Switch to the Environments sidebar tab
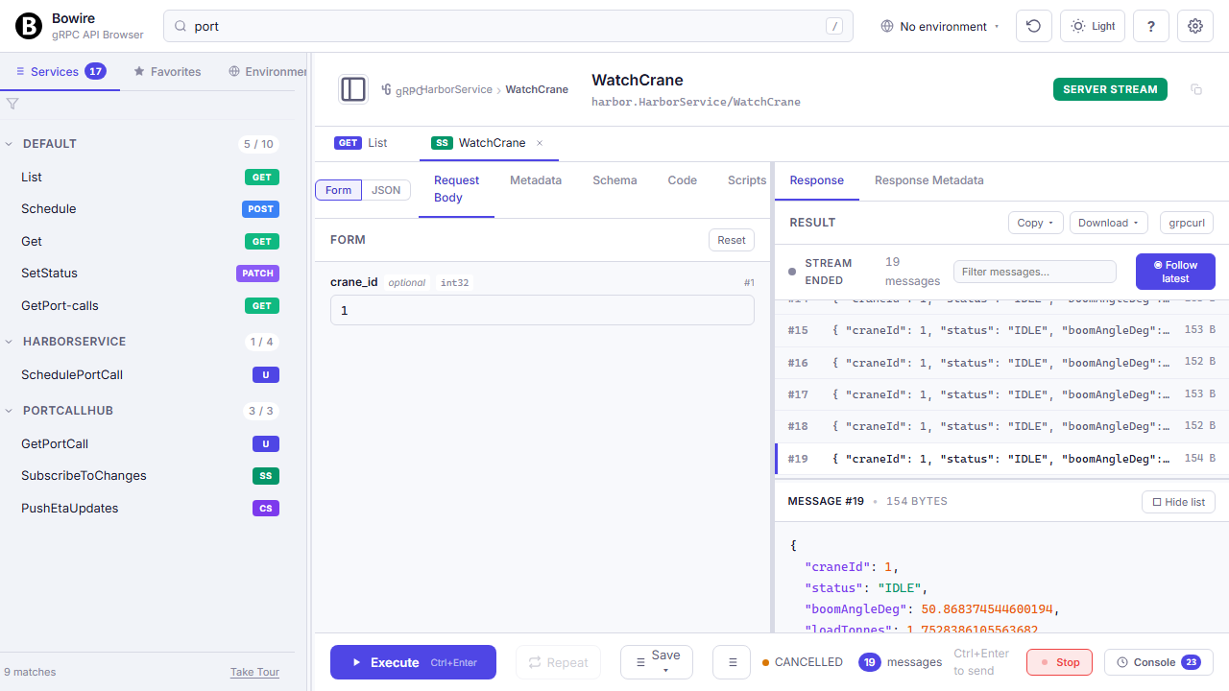1229x691 pixels. click(x=267, y=72)
